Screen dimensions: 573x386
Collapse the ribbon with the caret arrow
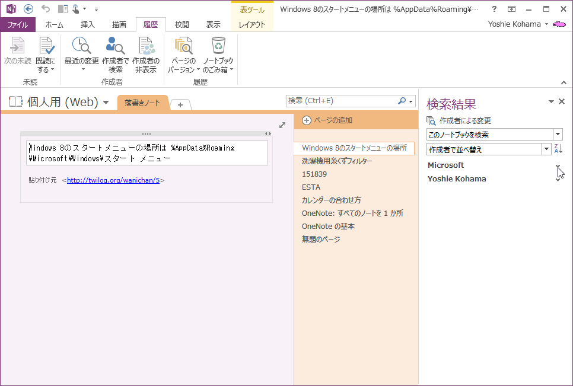[564, 82]
